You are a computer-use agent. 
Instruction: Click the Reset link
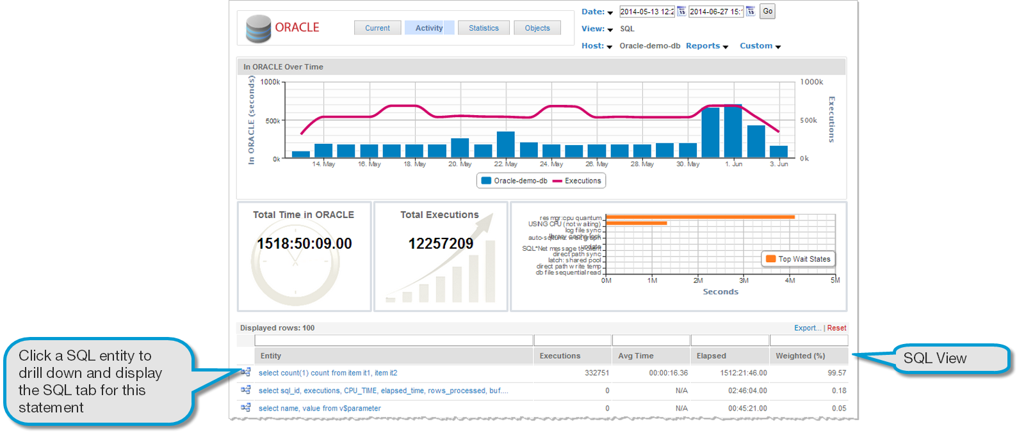pos(836,328)
